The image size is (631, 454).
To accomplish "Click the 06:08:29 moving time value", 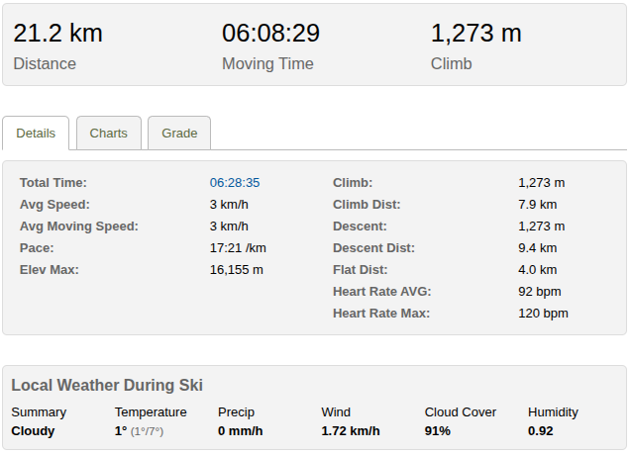I will tap(270, 34).
